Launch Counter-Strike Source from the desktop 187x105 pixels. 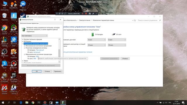pos(14,89)
